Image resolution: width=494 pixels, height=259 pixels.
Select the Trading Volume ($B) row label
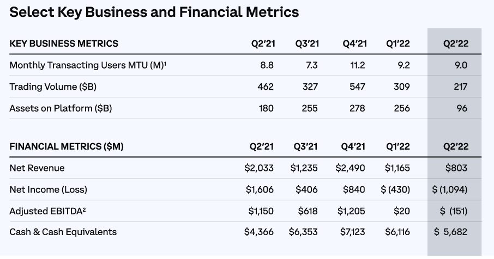[x=53, y=87]
